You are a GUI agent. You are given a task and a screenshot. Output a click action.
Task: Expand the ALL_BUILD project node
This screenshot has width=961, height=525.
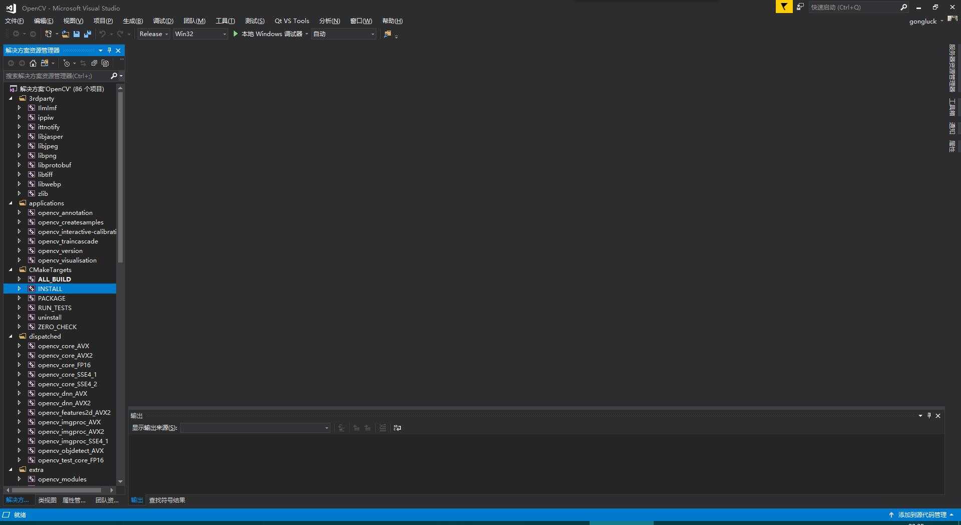(x=19, y=279)
